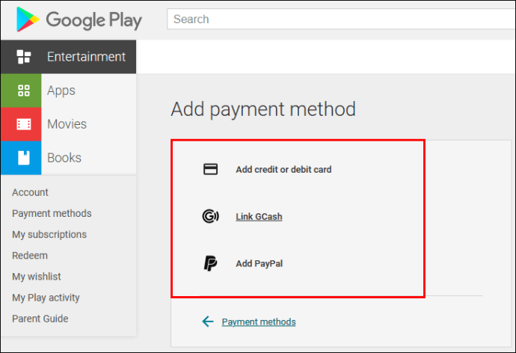The width and height of the screenshot is (516, 353).
Task: Open the Movies section
Action: [67, 124]
